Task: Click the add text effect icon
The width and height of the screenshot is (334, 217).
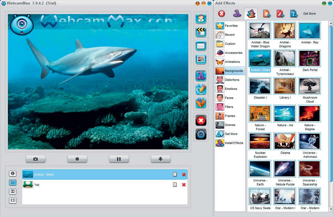Action: click(x=294, y=14)
